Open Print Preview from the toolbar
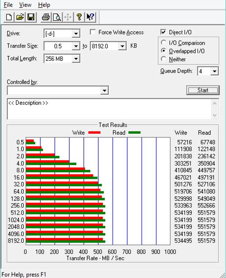 pyautogui.click(x=56, y=17)
